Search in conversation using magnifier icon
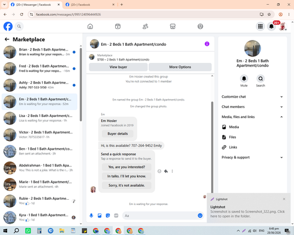 (x=260, y=79)
